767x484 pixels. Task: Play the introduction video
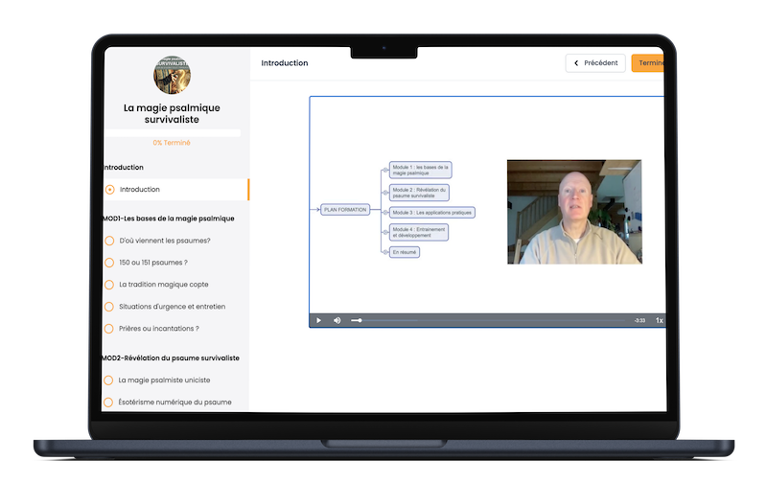318,320
